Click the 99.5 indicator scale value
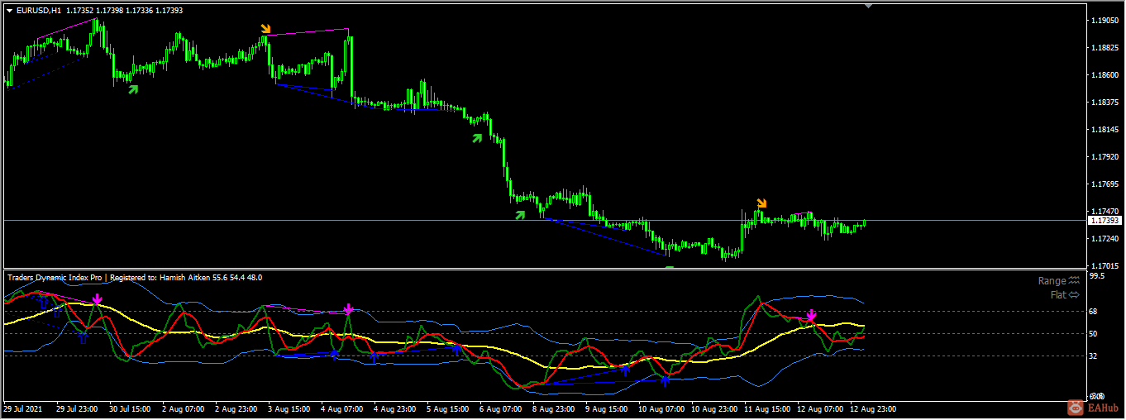The height and width of the screenshot is (420, 1126). point(1098,277)
